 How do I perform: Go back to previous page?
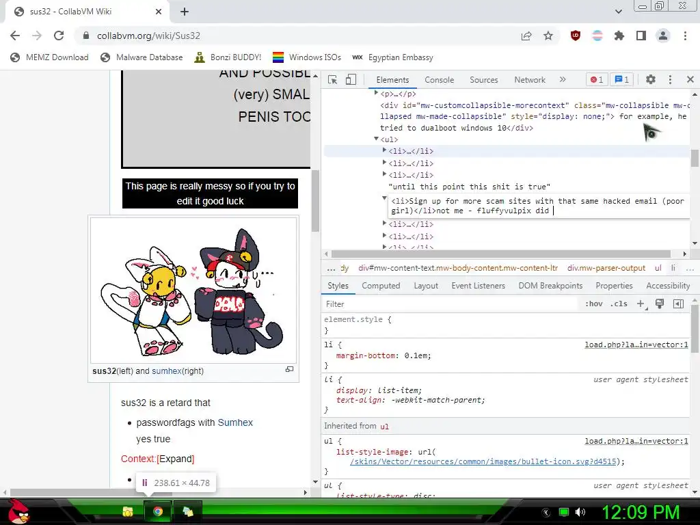(x=15, y=36)
